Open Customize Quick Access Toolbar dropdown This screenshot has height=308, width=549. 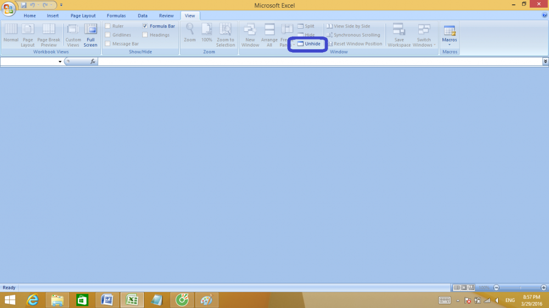(61, 5)
